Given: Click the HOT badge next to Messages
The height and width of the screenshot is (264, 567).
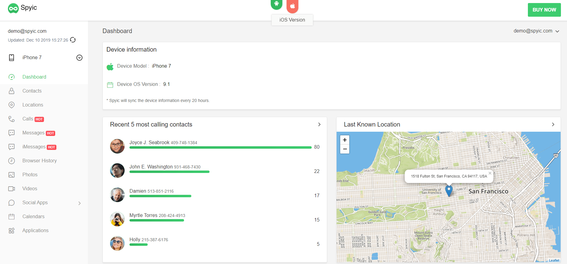Looking at the screenshot, I should click(51, 134).
